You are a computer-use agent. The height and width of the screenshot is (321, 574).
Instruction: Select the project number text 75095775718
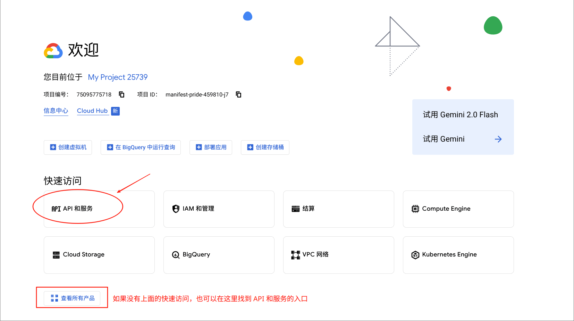tap(94, 94)
